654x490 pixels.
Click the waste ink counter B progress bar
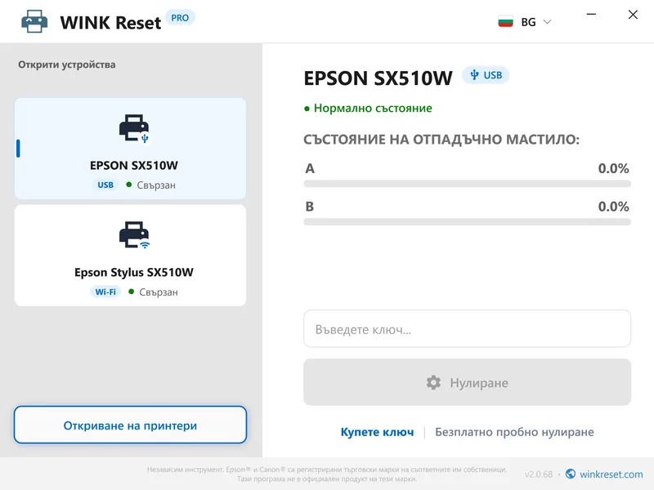(x=467, y=222)
